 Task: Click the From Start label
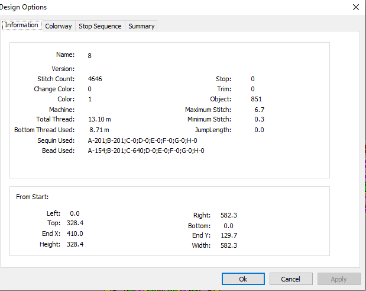coord(32,197)
